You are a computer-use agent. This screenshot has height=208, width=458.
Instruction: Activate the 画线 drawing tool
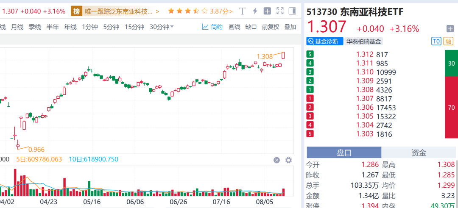234,27
